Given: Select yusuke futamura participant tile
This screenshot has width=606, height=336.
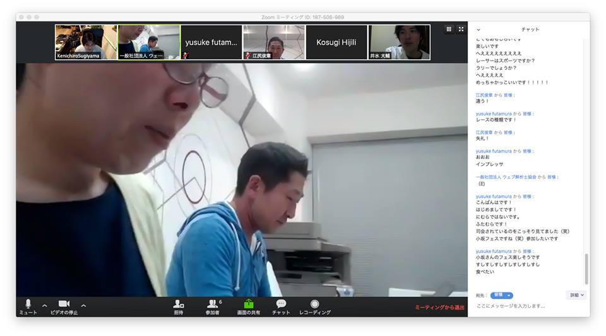Looking at the screenshot, I should (211, 42).
